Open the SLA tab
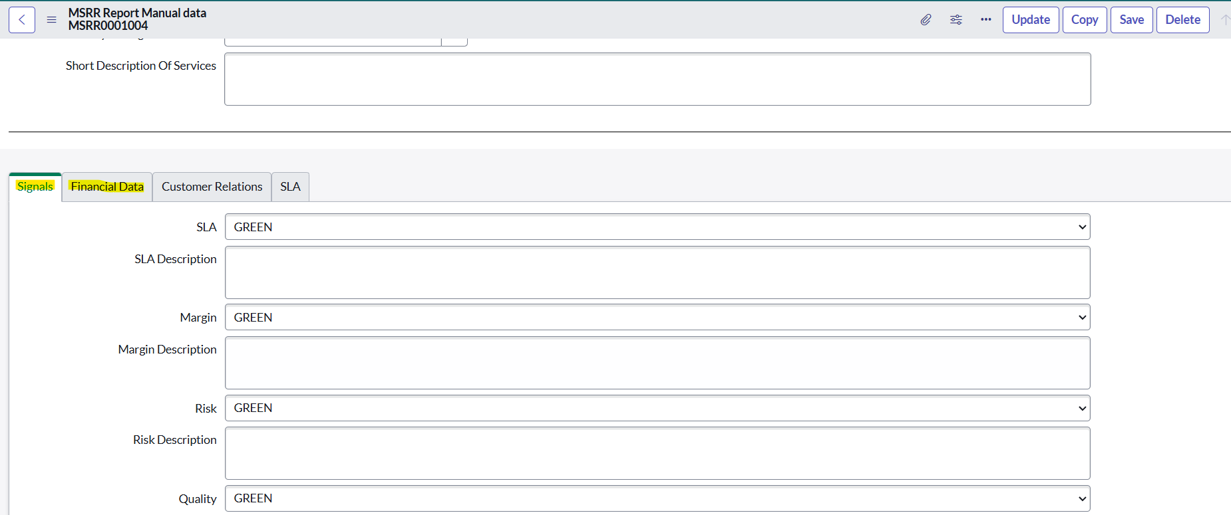This screenshot has height=515, width=1231. tap(290, 187)
